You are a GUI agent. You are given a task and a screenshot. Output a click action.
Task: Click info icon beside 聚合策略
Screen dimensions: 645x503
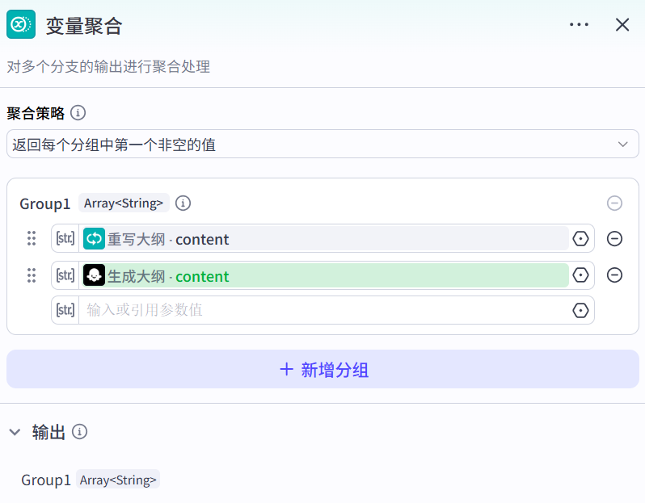78,112
